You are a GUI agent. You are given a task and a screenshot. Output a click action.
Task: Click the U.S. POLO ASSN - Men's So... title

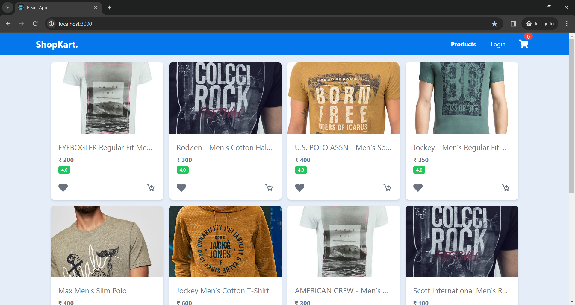[x=343, y=147]
